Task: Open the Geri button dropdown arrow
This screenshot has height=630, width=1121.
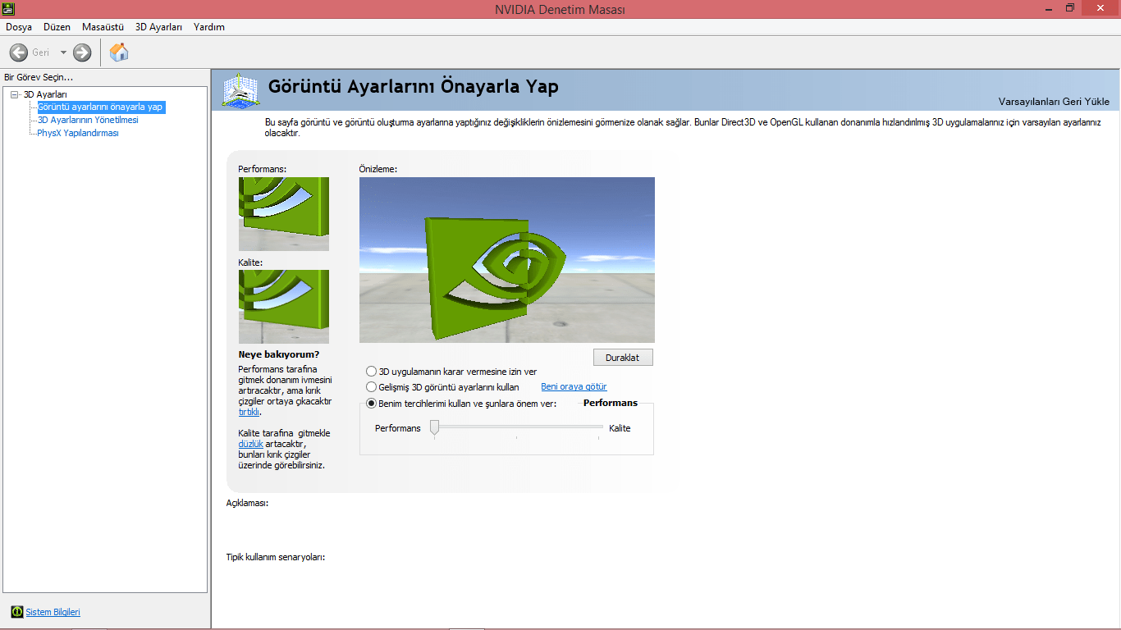Action: [x=62, y=52]
